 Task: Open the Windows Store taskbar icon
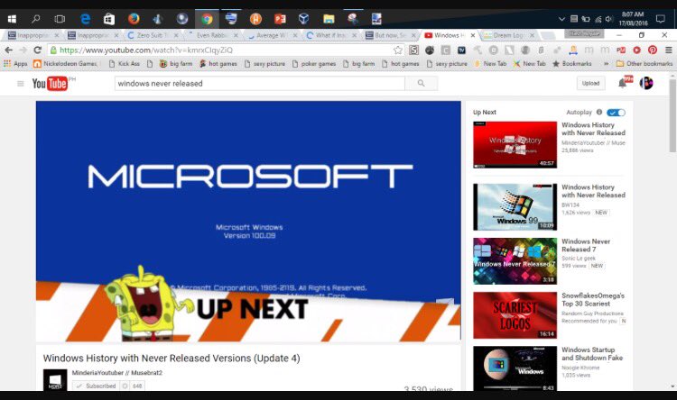click(x=109, y=19)
